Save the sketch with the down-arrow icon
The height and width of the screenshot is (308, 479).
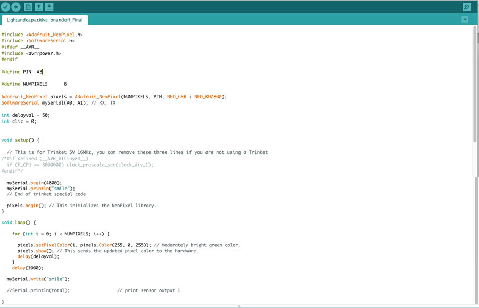tap(49, 7)
